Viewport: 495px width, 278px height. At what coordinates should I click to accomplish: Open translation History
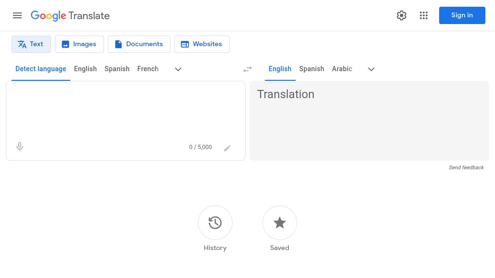(215, 223)
